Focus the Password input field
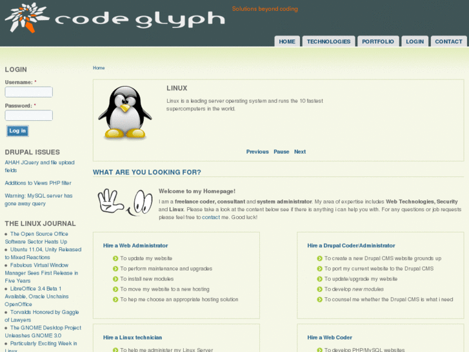Image resolution: width=469 pixels, height=352 pixels. (x=29, y=116)
